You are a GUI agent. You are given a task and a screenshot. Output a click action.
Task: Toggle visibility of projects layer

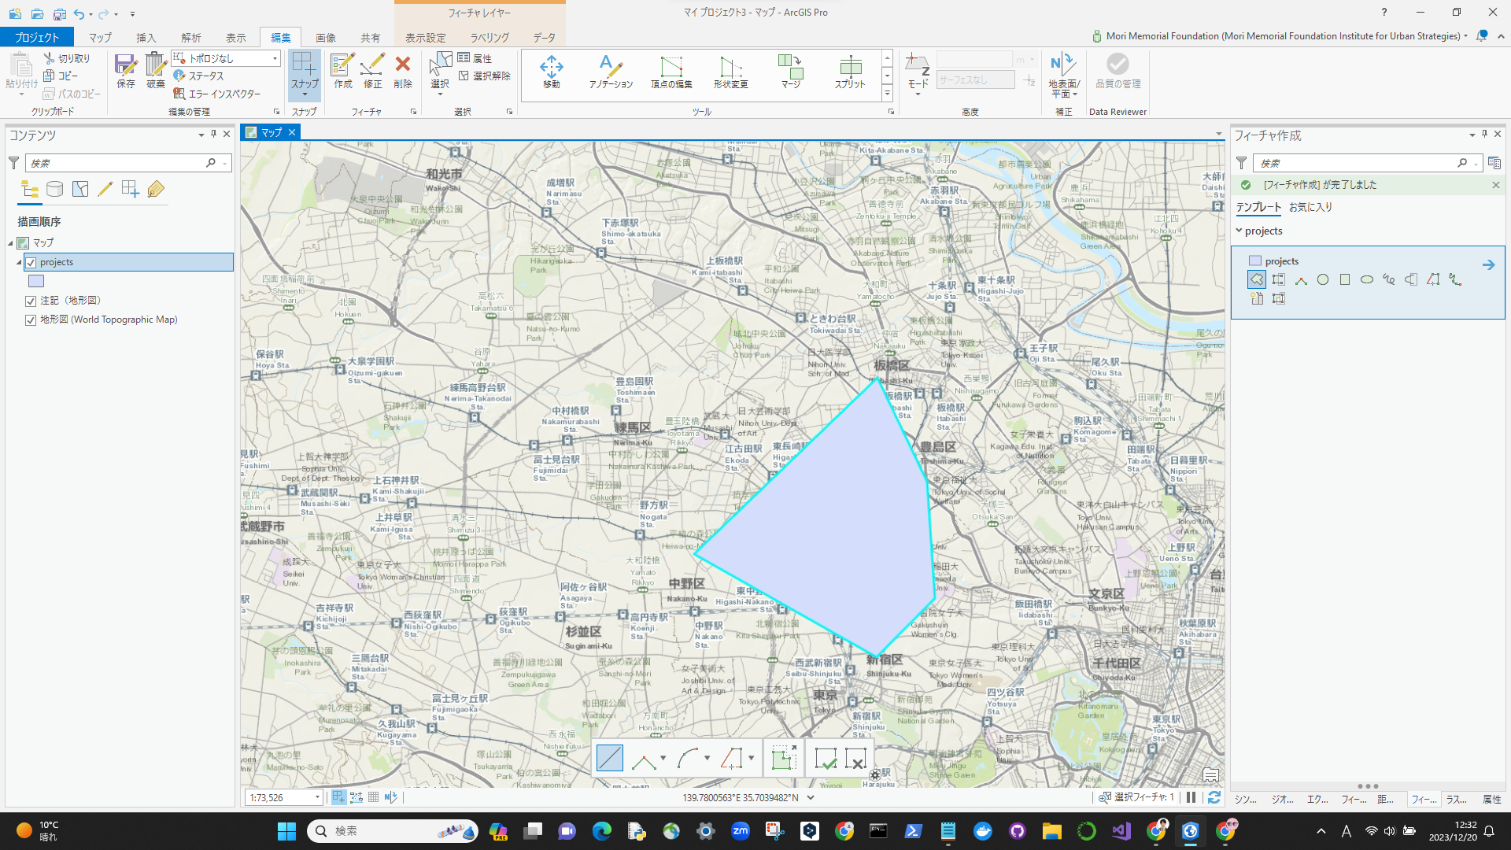(31, 262)
